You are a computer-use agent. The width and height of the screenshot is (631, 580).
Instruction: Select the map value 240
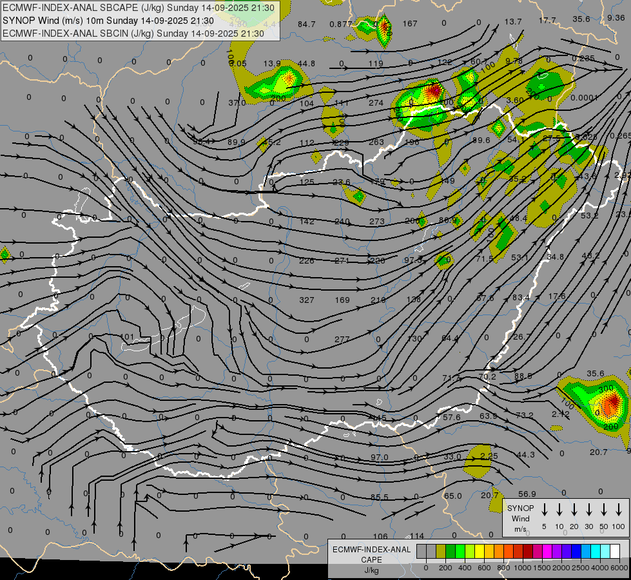(x=342, y=221)
